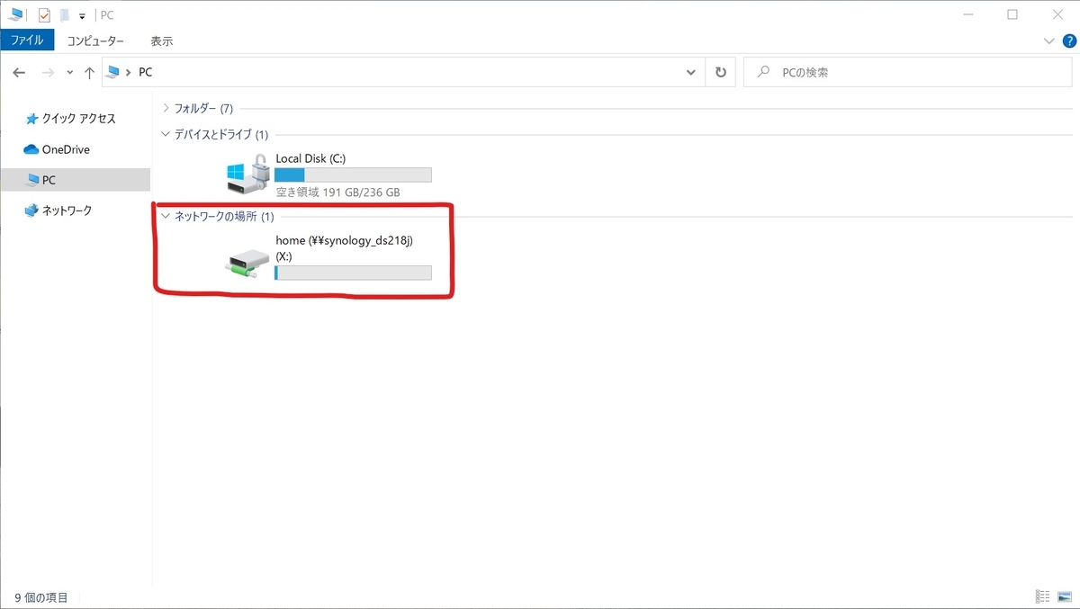
Task: Click New Folder icon in quick access toolbar
Action: (x=65, y=15)
